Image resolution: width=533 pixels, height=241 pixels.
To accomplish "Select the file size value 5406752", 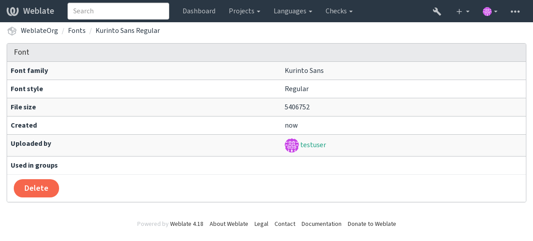I will (x=297, y=107).
